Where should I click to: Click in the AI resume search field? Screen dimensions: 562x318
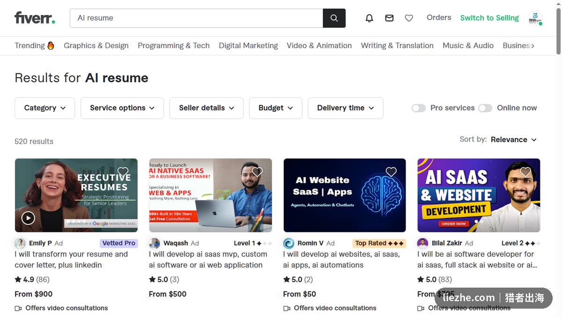(196, 18)
